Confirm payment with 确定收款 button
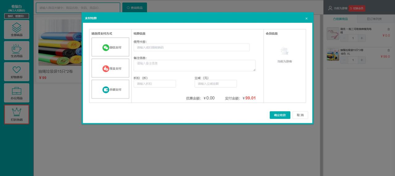 click(x=280, y=115)
